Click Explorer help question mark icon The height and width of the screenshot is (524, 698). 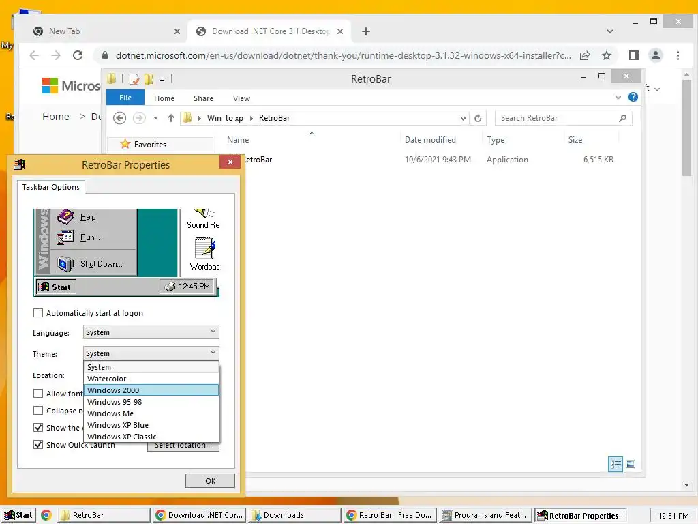(633, 97)
